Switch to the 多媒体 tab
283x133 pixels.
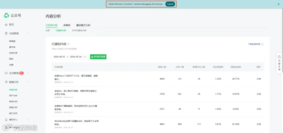pyautogui.click(x=67, y=25)
